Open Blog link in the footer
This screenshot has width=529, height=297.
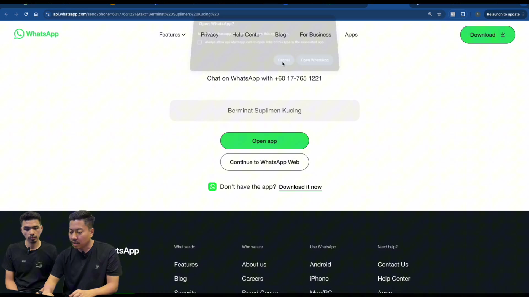click(180, 279)
